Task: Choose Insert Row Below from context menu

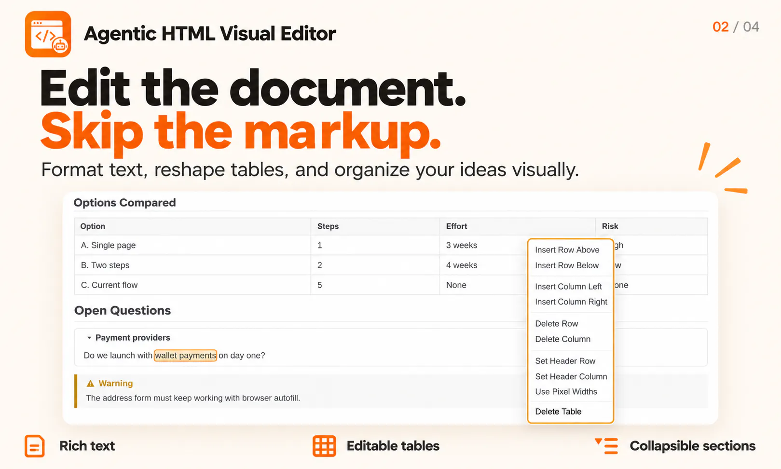Action: pos(567,265)
